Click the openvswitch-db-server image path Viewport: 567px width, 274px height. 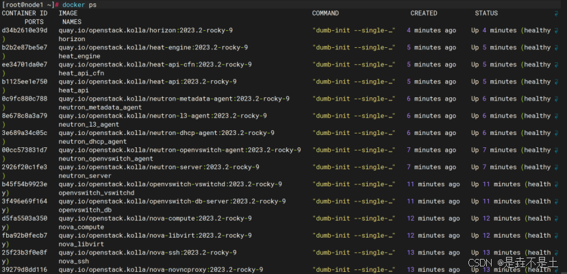pyautogui.click(x=172, y=201)
